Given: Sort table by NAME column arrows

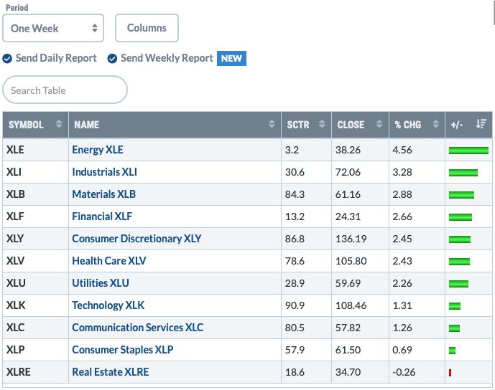Looking at the screenshot, I should [x=272, y=123].
